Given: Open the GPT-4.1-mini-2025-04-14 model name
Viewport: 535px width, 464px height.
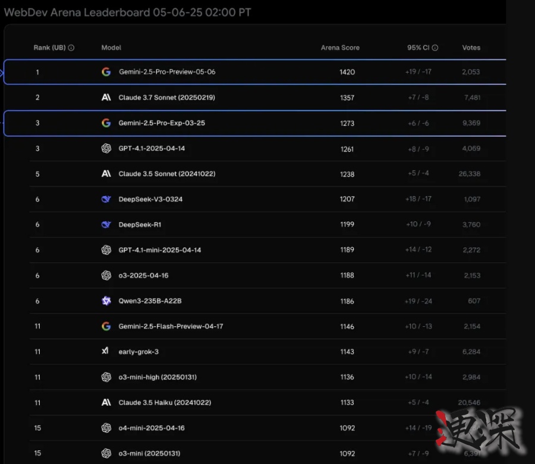Looking at the screenshot, I should (x=159, y=250).
